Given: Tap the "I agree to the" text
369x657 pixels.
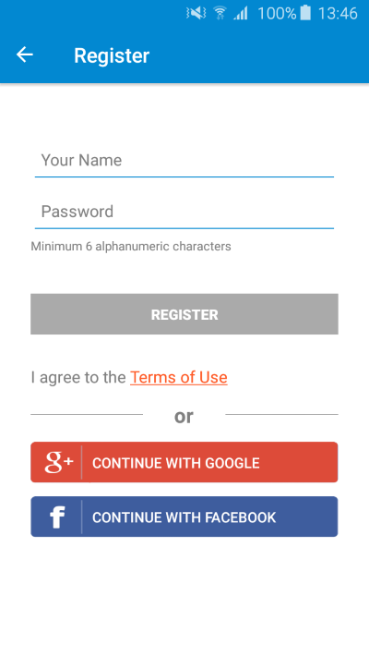Looking at the screenshot, I should (x=78, y=378).
